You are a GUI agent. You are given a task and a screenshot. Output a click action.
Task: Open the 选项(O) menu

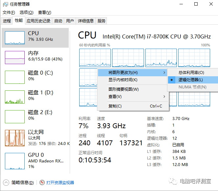(26, 12)
